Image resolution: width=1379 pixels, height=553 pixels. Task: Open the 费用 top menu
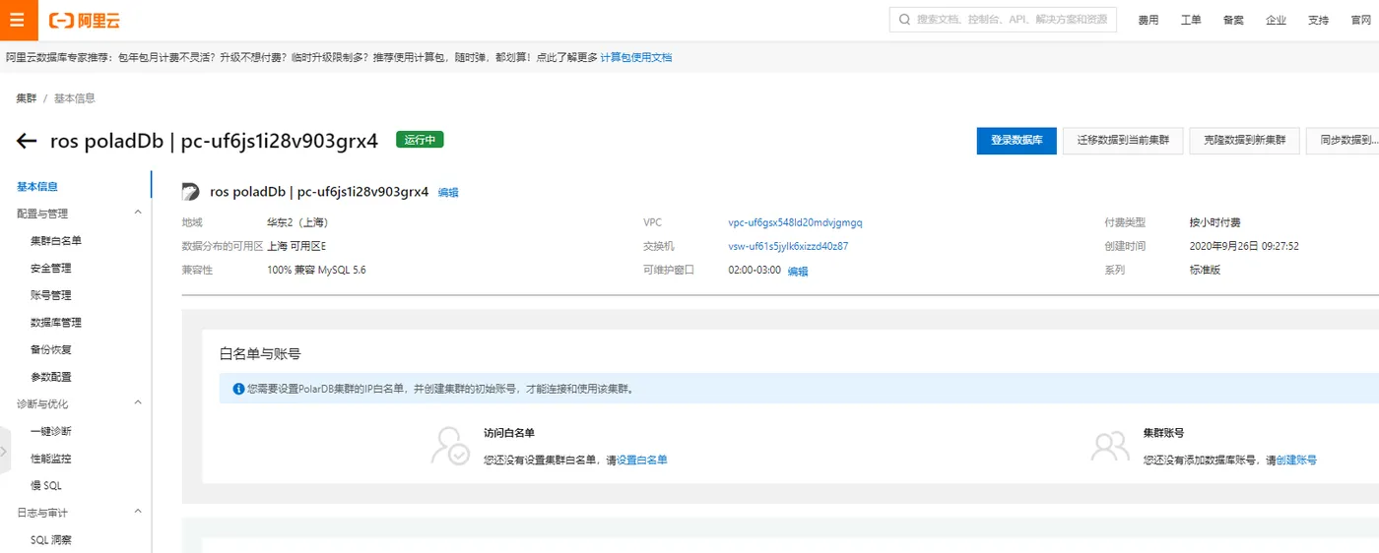(1149, 21)
